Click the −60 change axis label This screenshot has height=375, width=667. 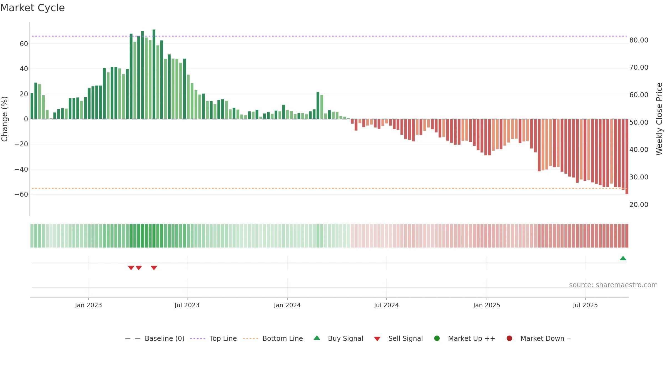[x=21, y=194]
